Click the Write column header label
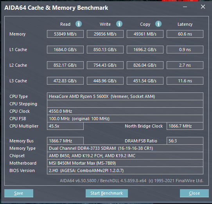 (105, 24)
